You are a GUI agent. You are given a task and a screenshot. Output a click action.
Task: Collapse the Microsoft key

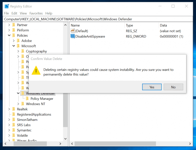point(14,46)
